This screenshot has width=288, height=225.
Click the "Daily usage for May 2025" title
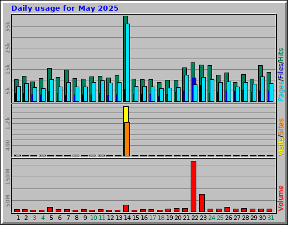pyautogui.click(x=65, y=8)
